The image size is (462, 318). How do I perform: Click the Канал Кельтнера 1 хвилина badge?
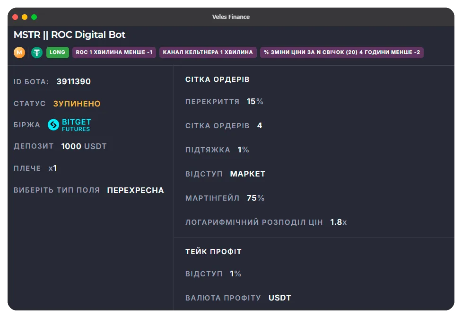[x=208, y=53]
